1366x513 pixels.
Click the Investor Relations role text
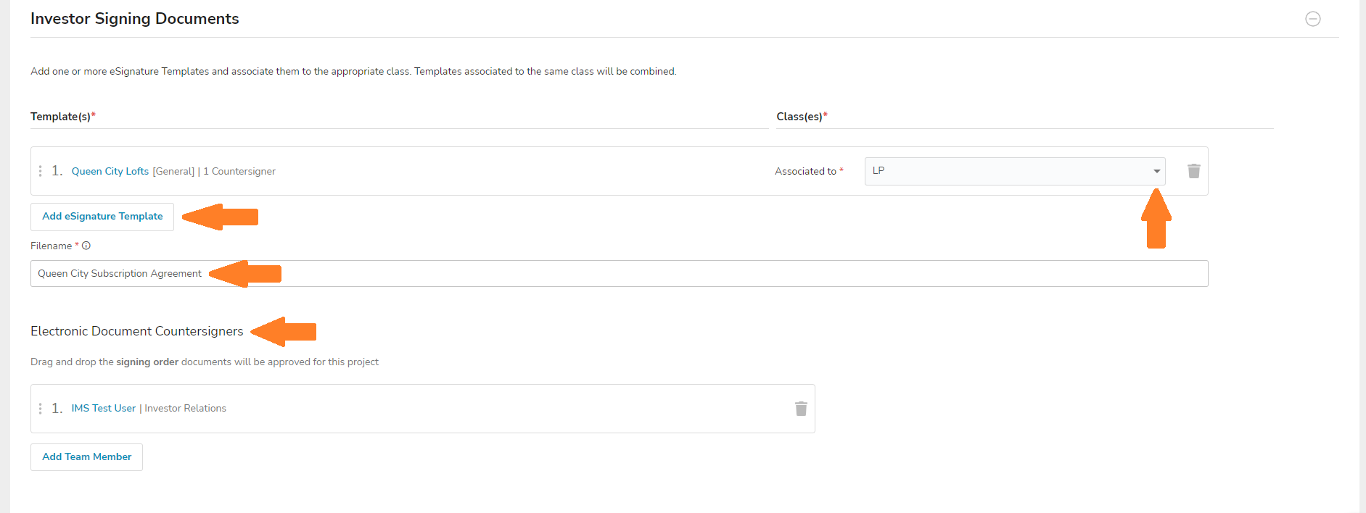click(x=185, y=409)
